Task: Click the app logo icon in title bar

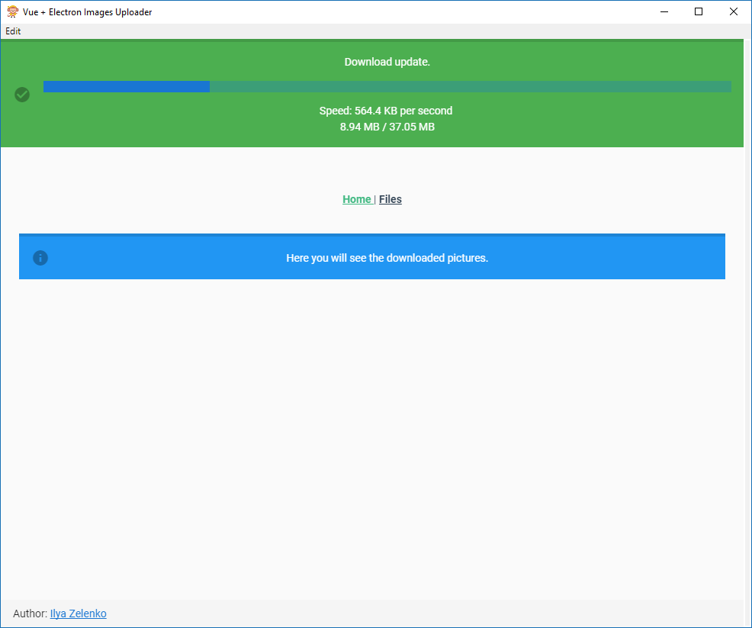Action: point(12,11)
